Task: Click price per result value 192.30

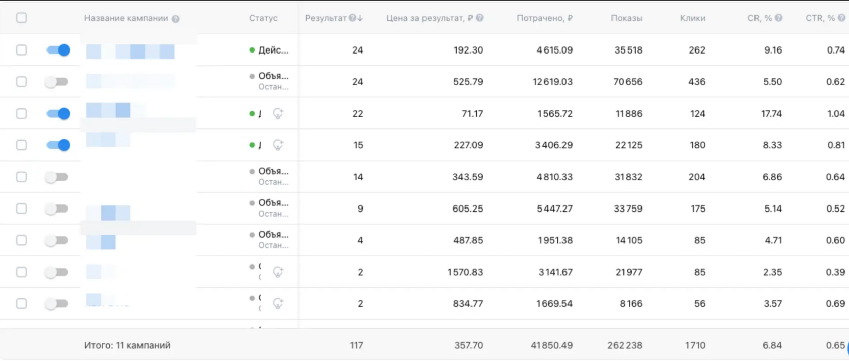Action: pyautogui.click(x=468, y=50)
